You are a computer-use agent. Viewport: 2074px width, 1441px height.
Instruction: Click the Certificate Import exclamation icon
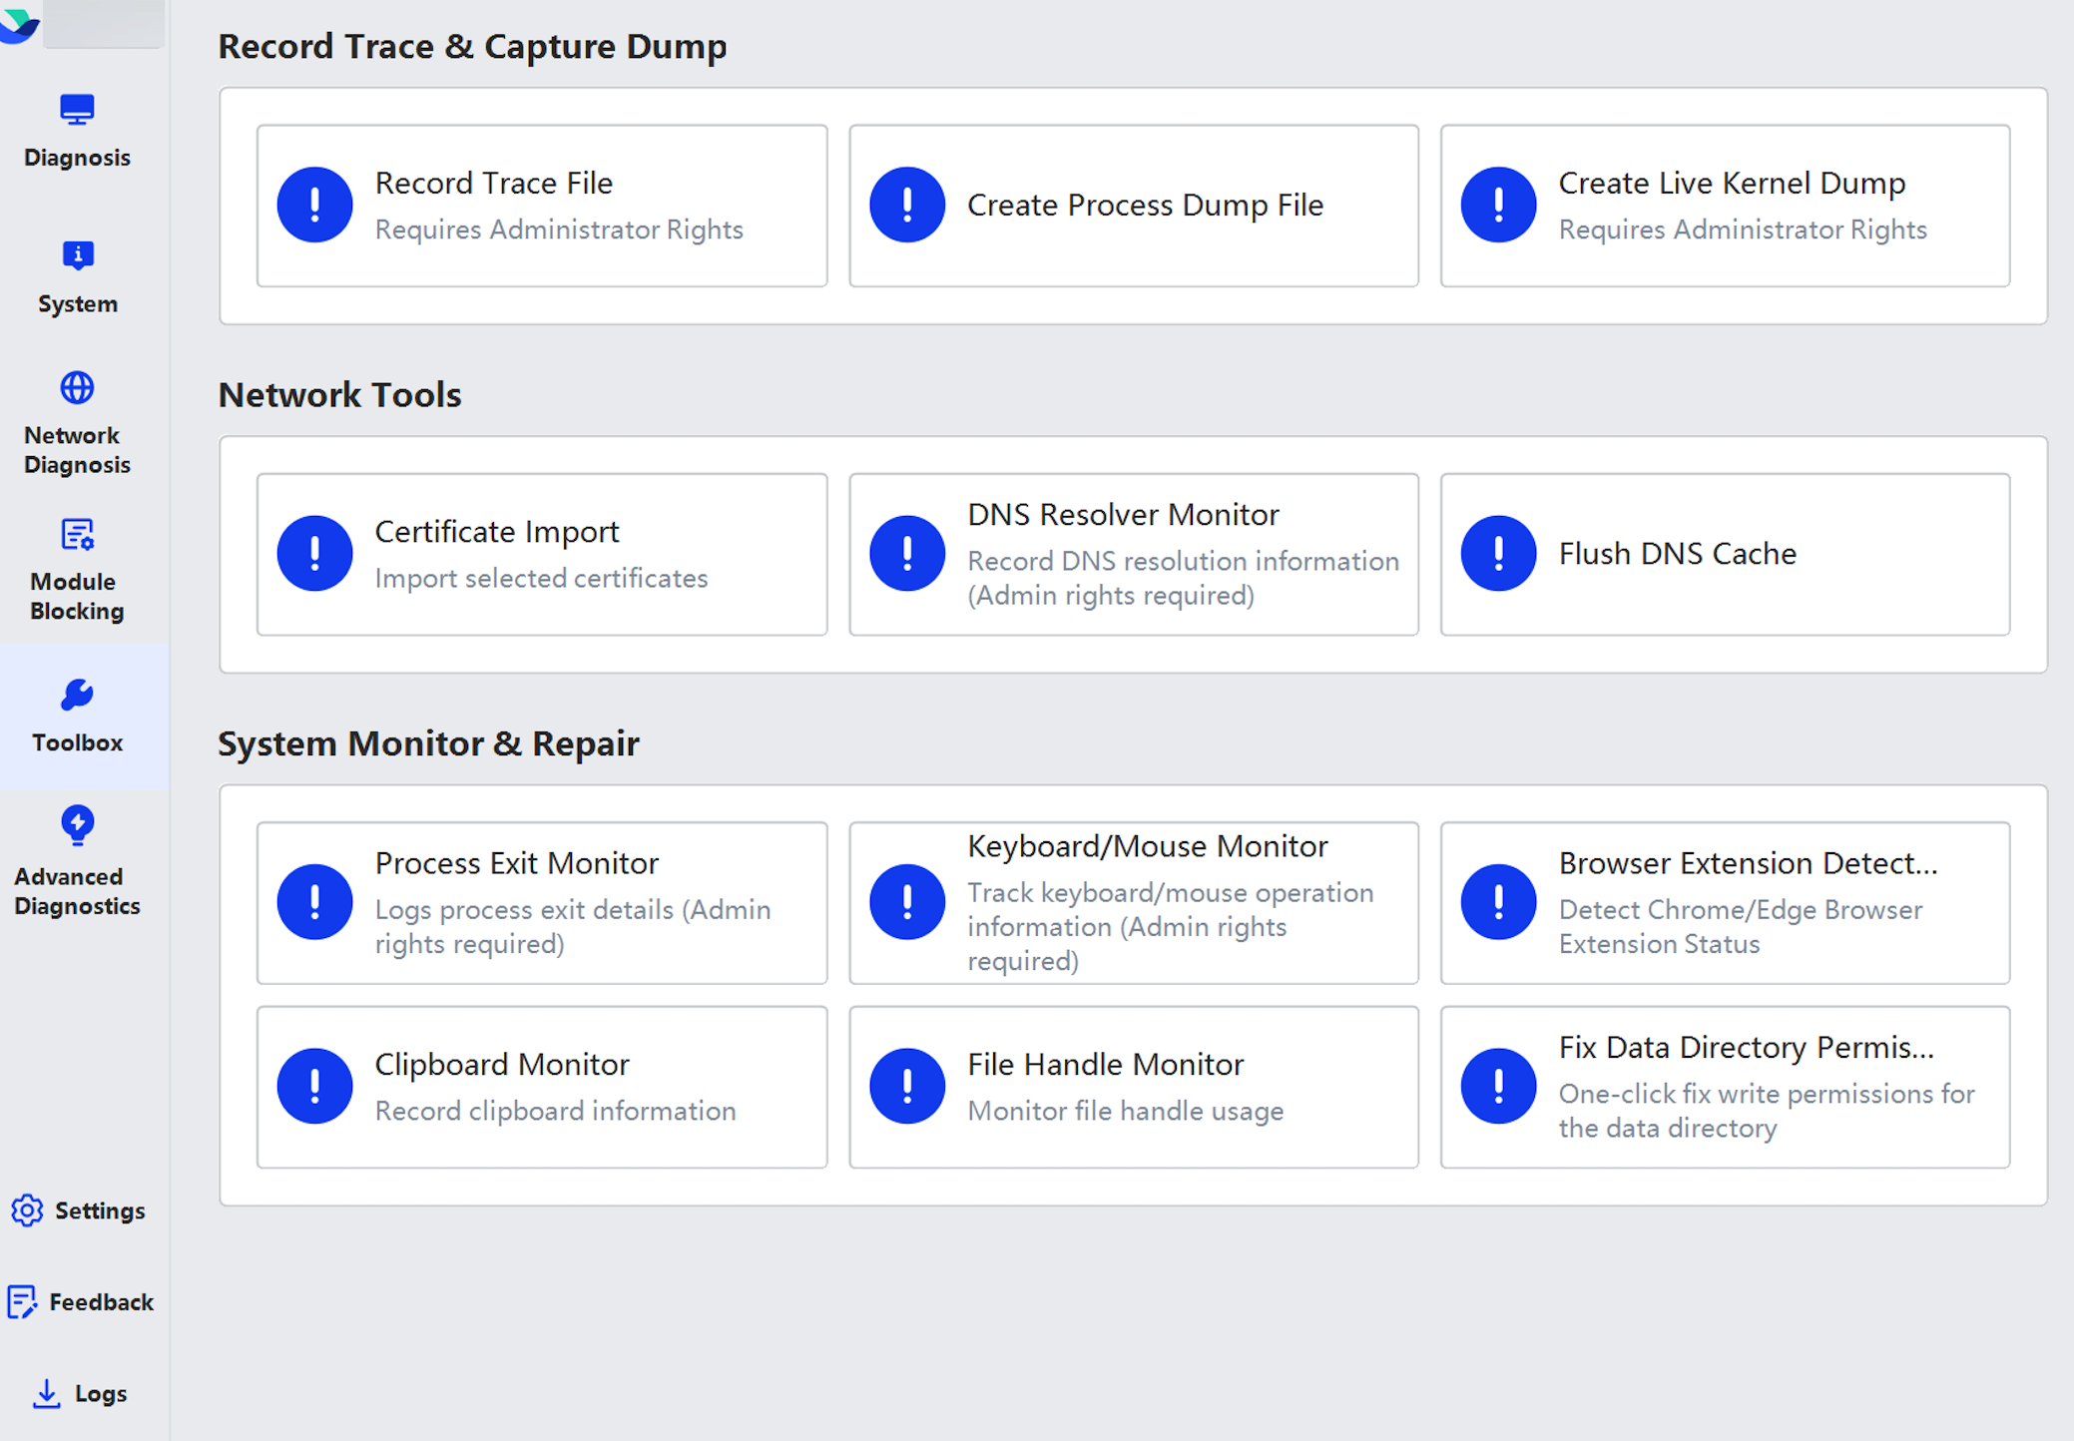[x=314, y=553]
